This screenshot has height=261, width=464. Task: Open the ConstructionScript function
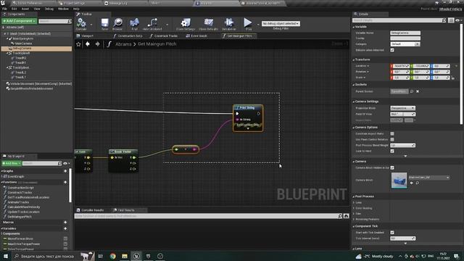20,188
